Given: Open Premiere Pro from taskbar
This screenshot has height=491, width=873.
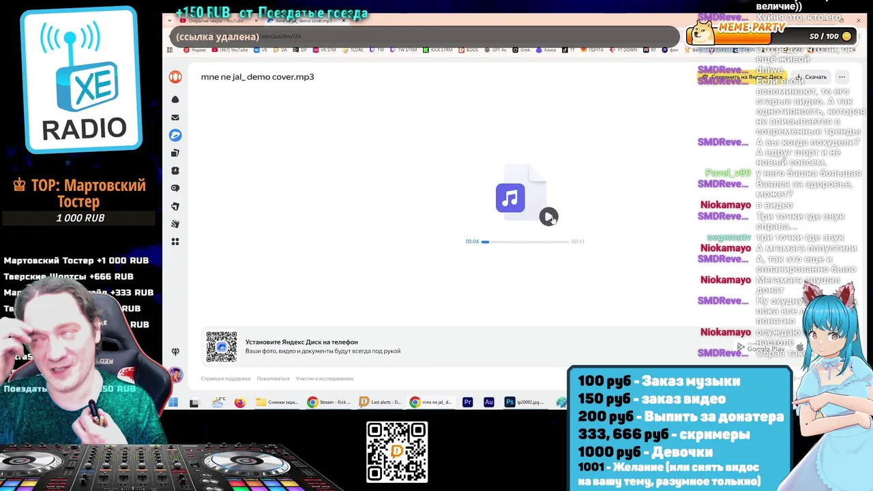Looking at the screenshot, I should (x=468, y=402).
